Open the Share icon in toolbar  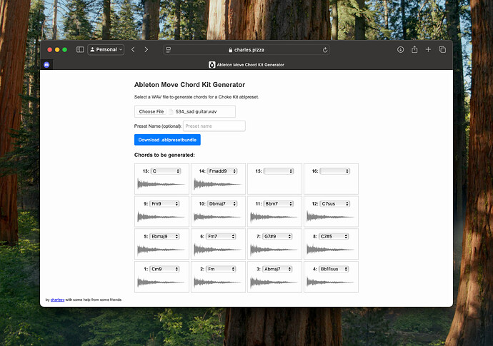coord(414,49)
